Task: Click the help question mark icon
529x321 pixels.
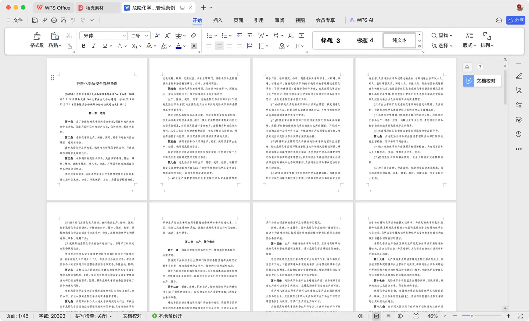Action: pyautogui.click(x=480, y=67)
